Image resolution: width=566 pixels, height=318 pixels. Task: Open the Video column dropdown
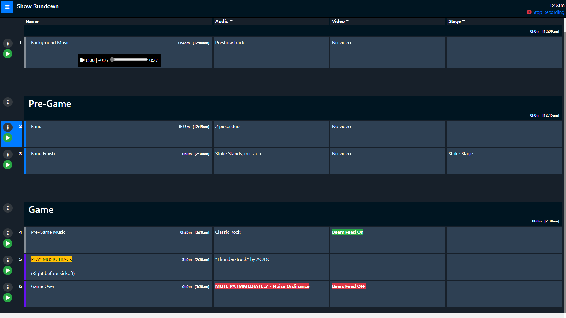tap(340, 21)
